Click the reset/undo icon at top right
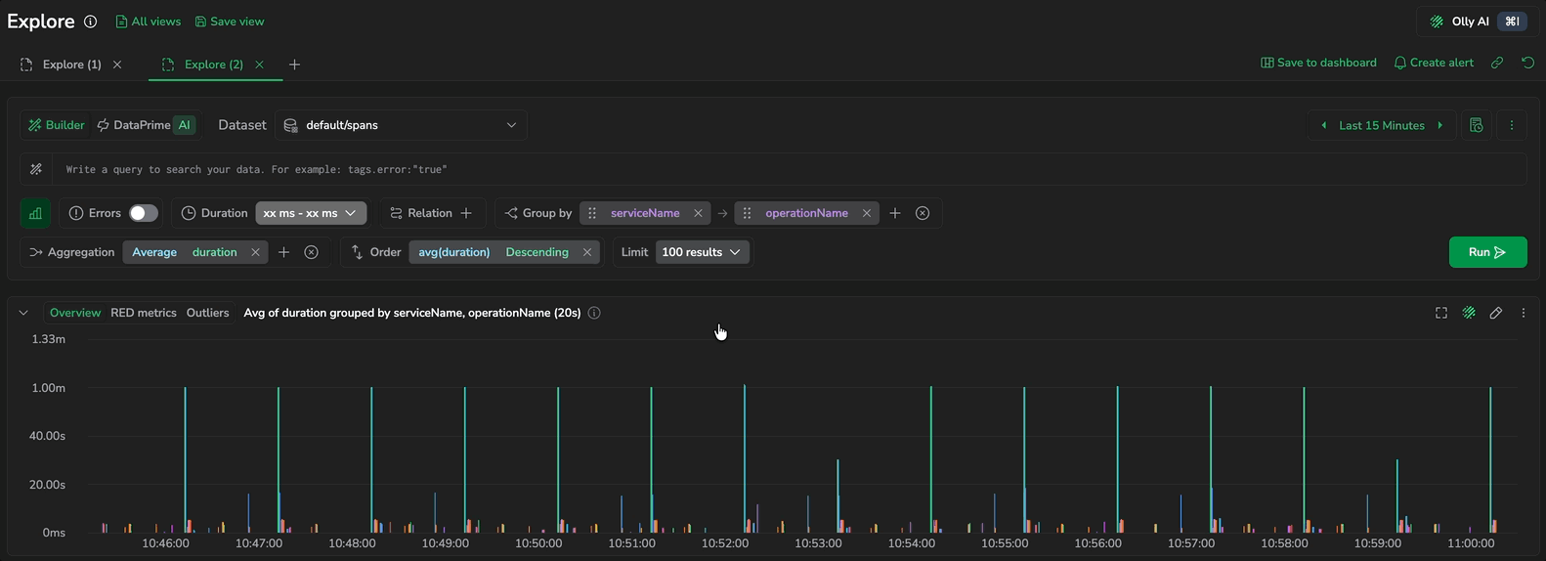 pyautogui.click(x=1528, y=63)
